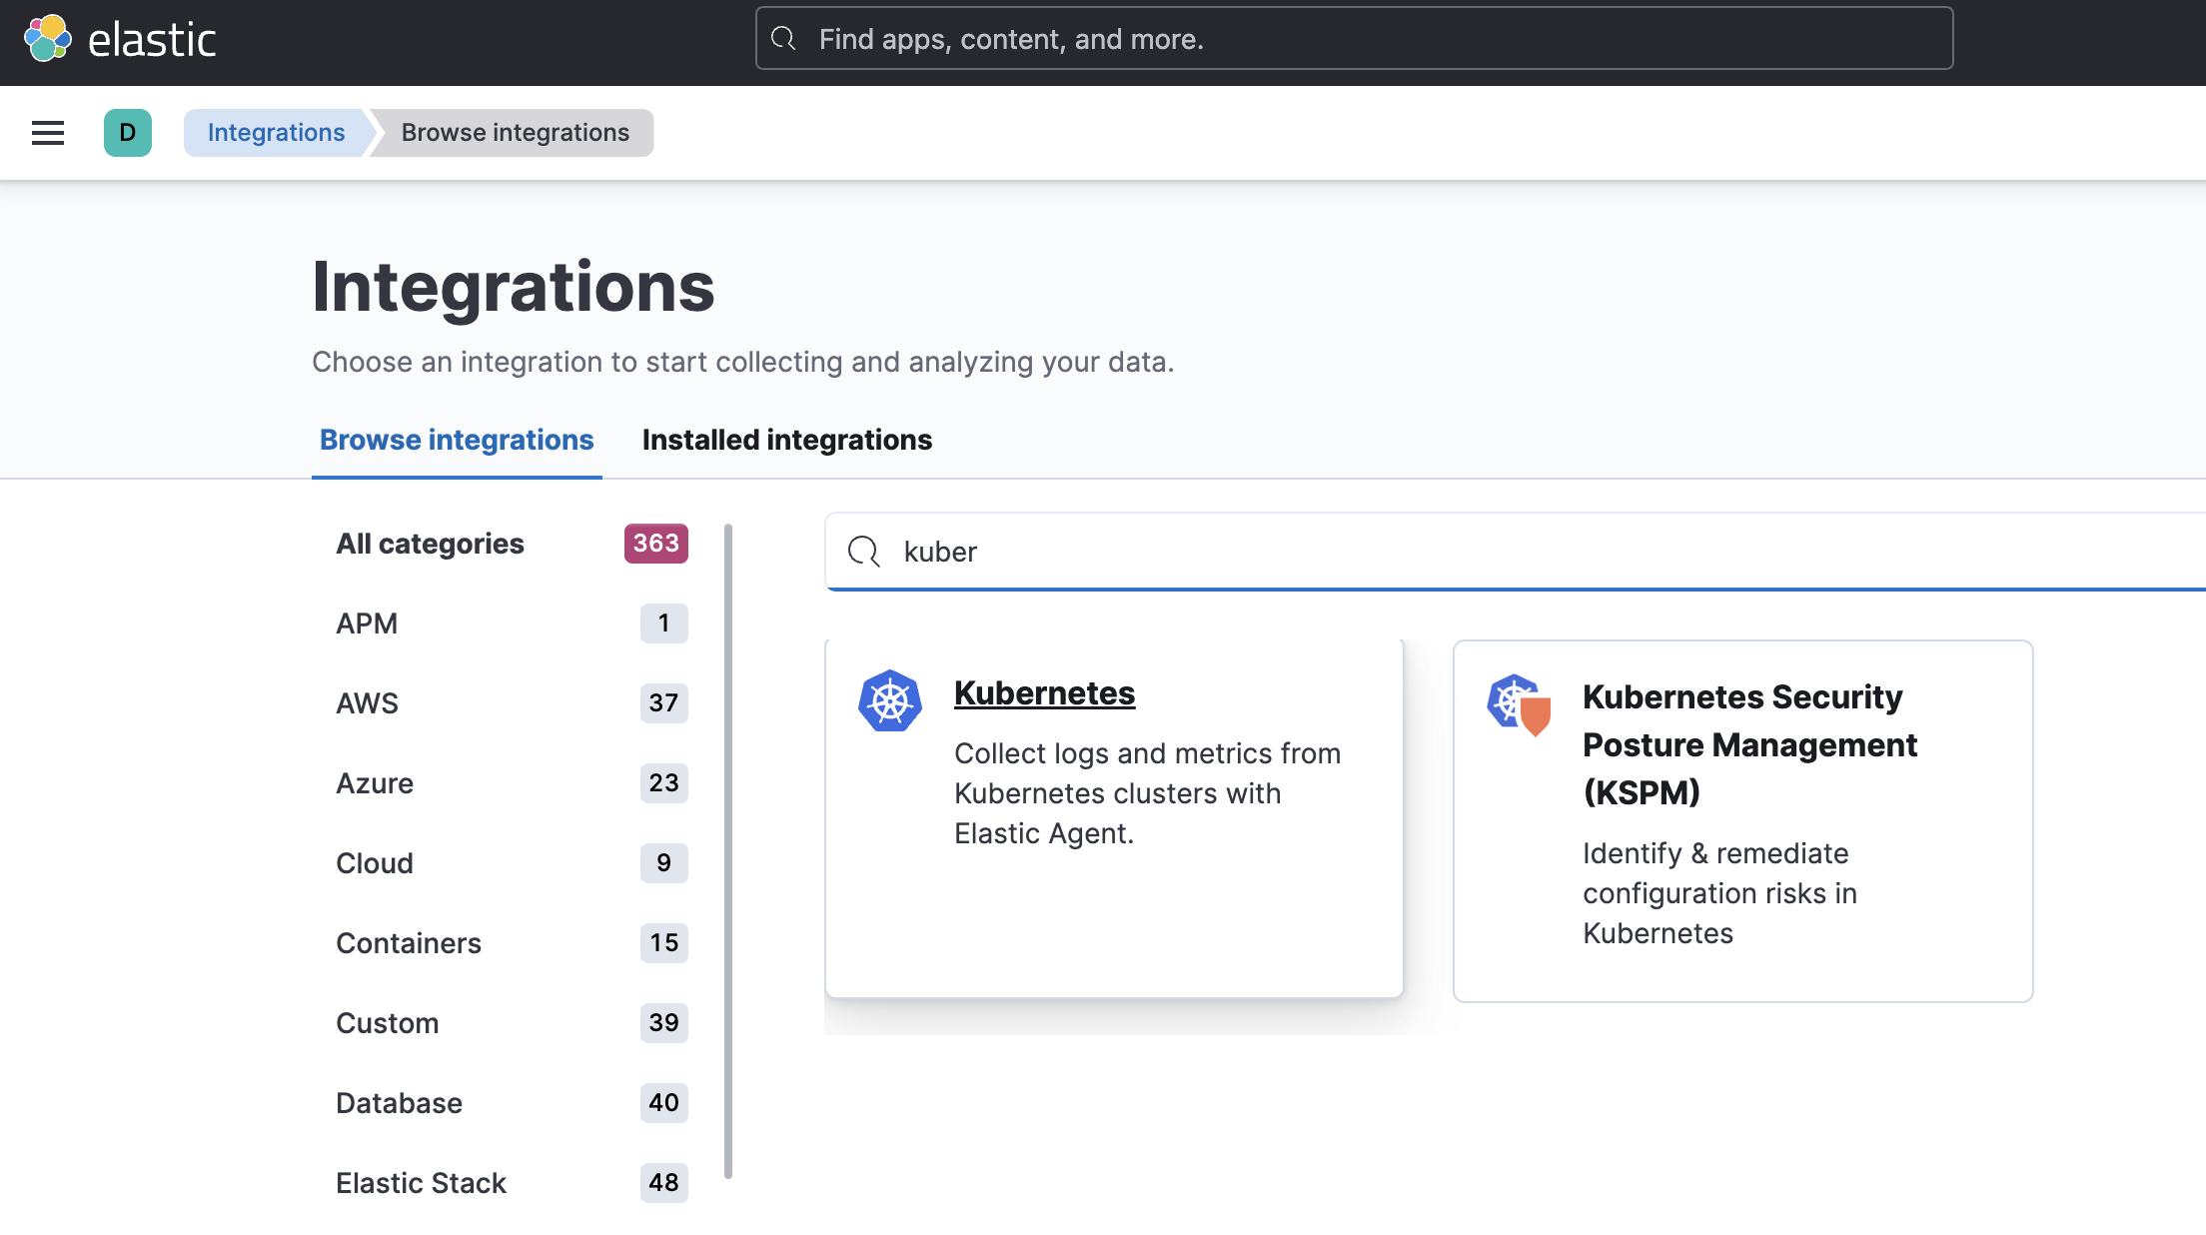Open the Kubernetes integration title link
Screen dimensions: 2206x1235
(x=1044, y=693)
